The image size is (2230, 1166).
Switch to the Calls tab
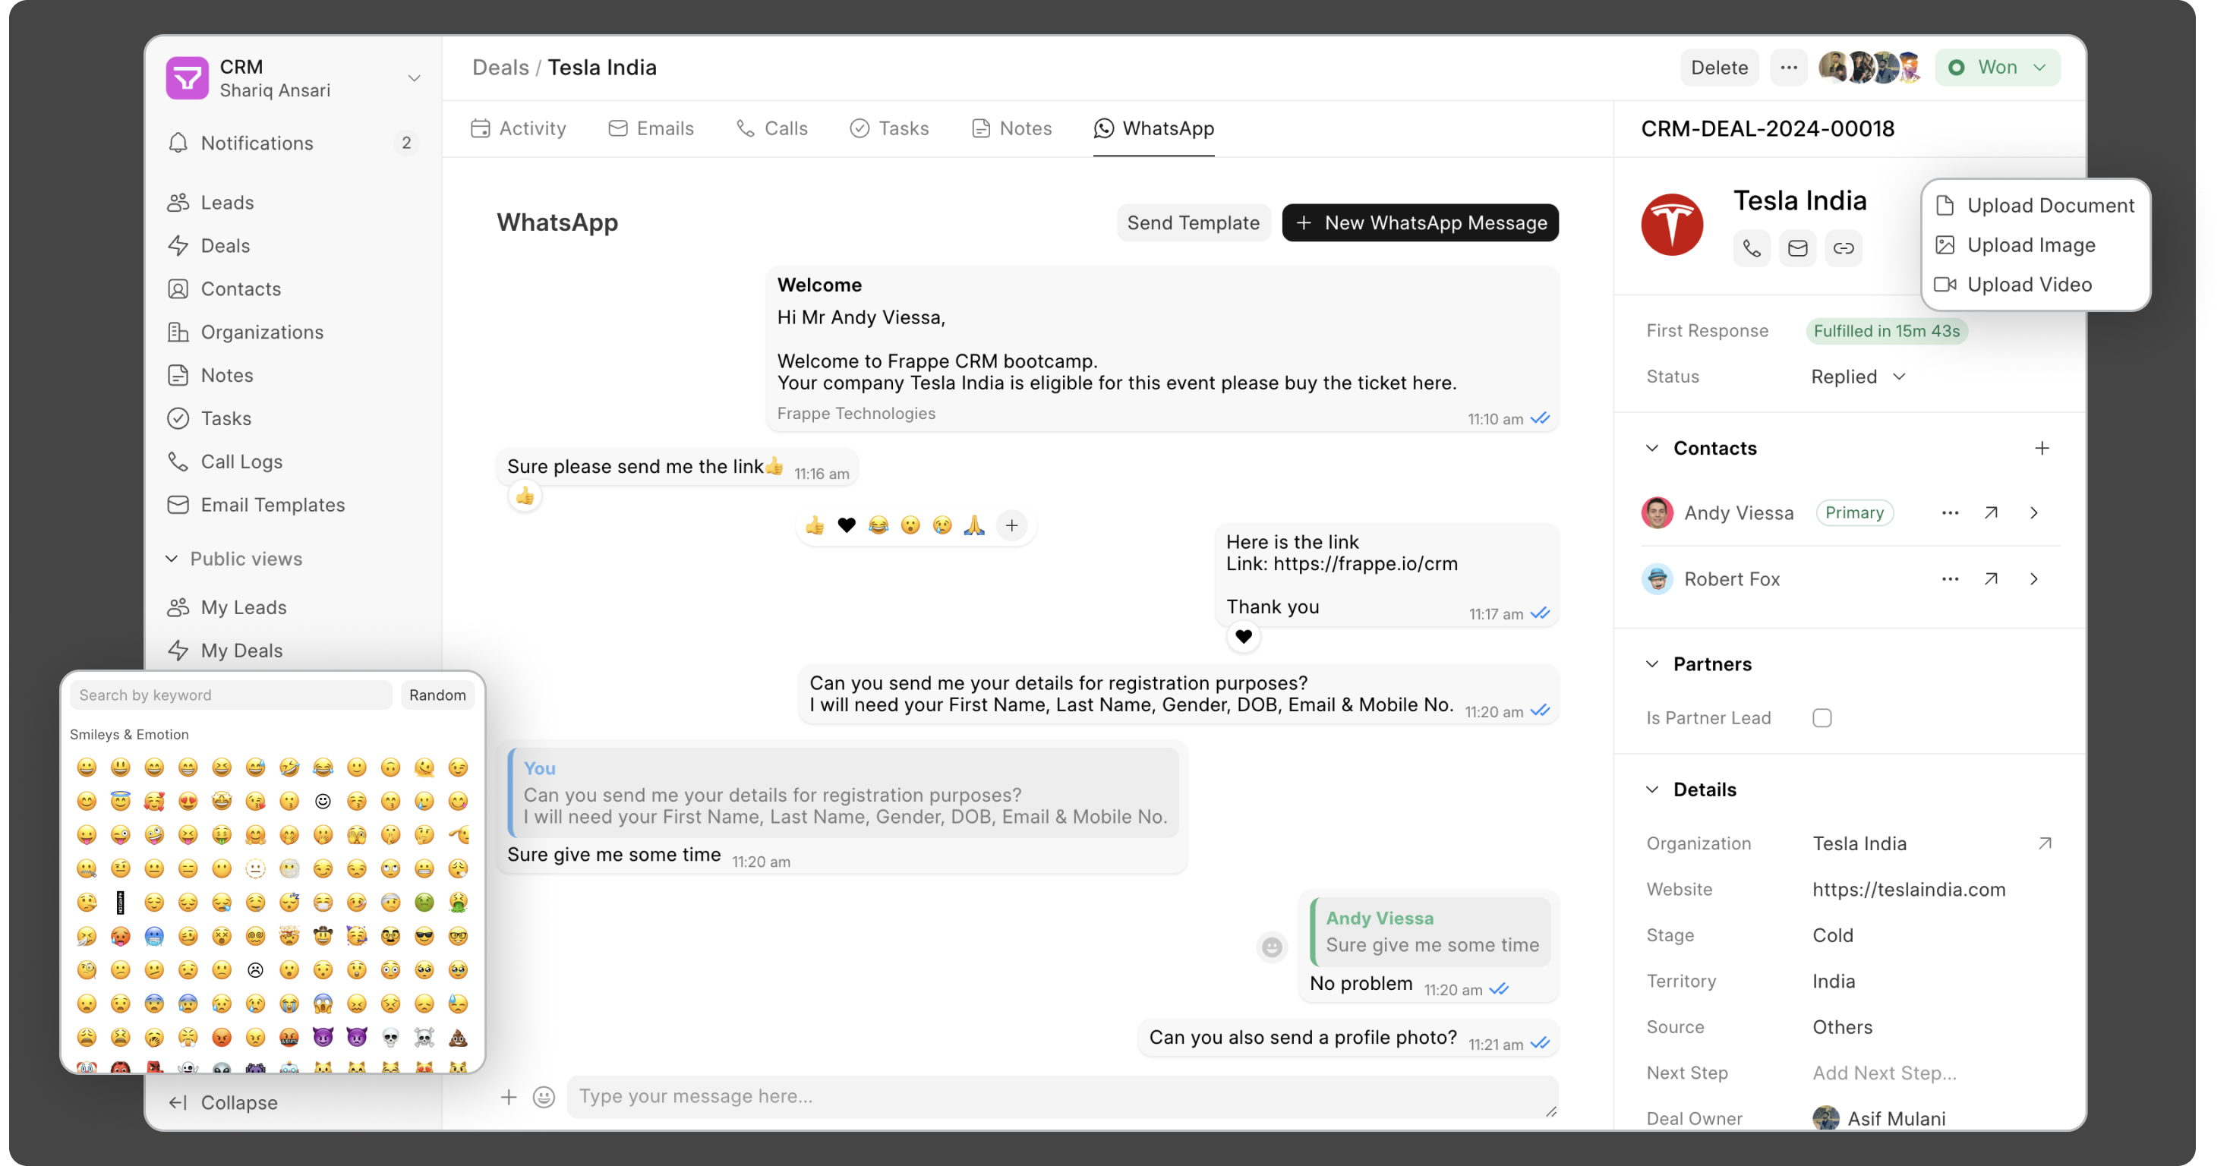click(771, 128)
